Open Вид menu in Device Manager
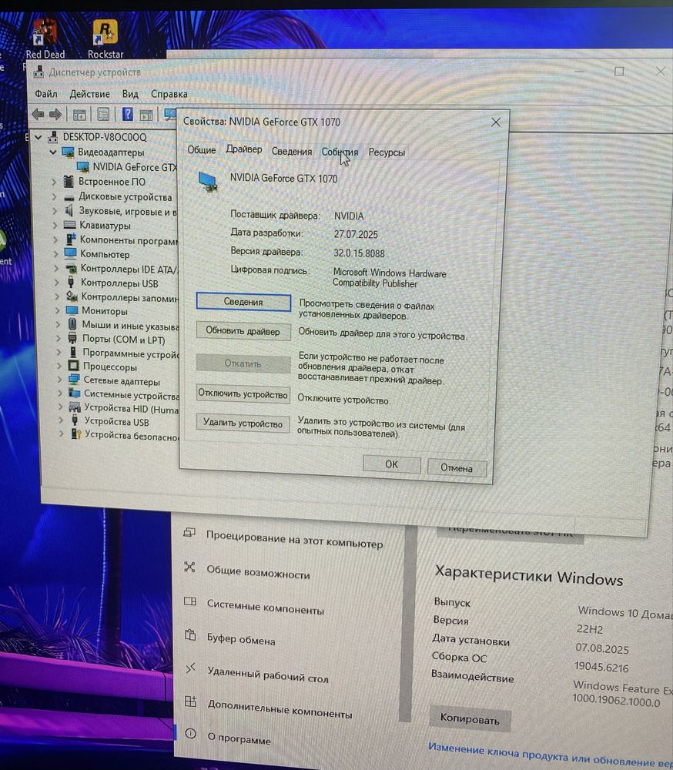This screenshot has height=770, width=673. coord(130,94)
